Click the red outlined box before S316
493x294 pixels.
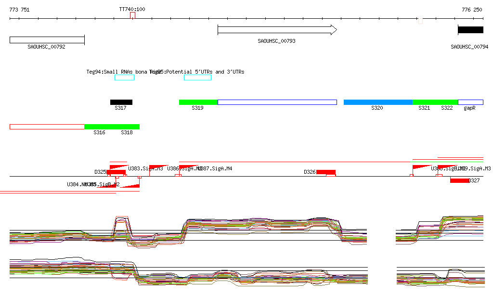(x=47, y=127)
